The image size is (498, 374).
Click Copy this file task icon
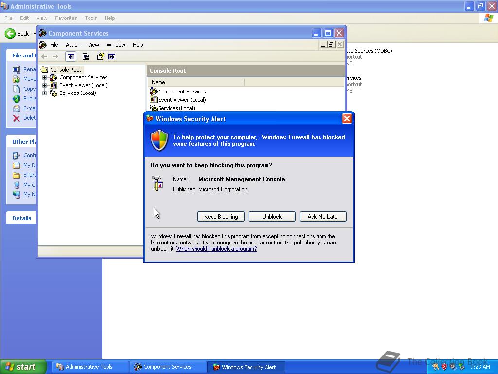[17, 89]
